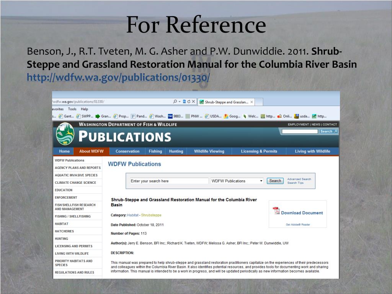Select the About WDFW navigation tab
This screenshot has height=294, width=392.
coord(91,151)
